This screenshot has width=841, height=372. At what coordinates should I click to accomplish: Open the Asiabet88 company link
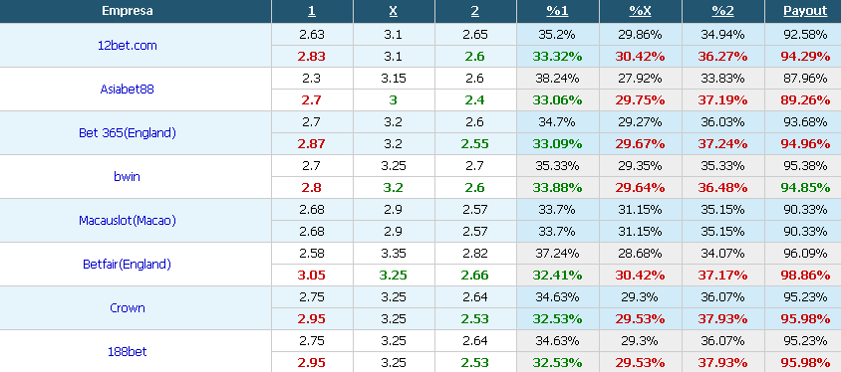(x=128, y=90)
